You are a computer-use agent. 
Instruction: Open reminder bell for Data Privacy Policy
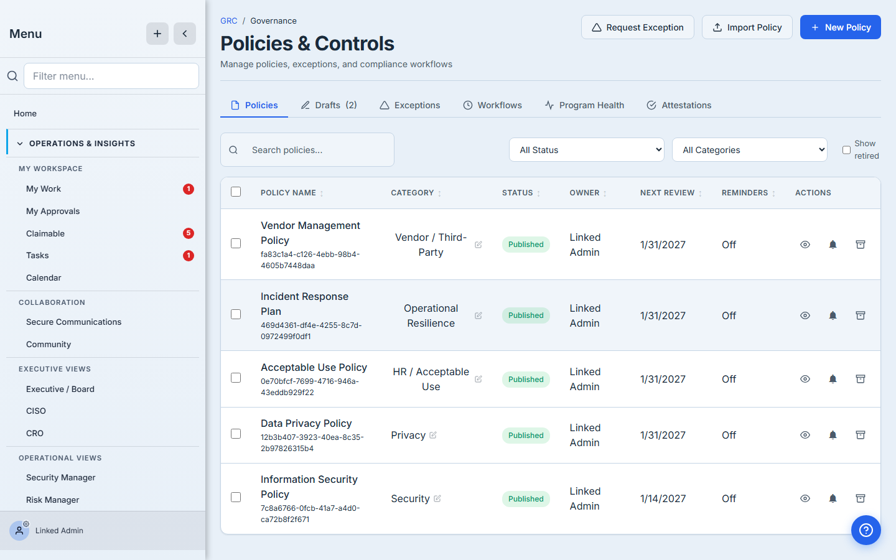(833, 435)
